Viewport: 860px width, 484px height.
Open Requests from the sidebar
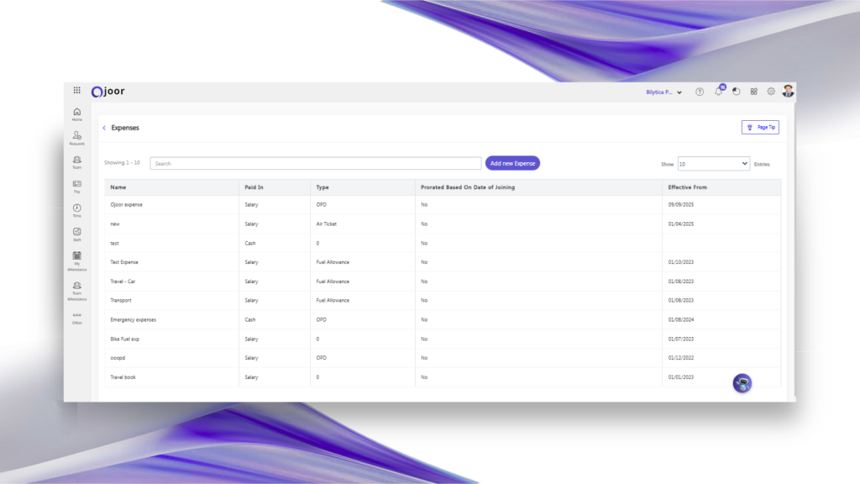(x=77, y=137)
